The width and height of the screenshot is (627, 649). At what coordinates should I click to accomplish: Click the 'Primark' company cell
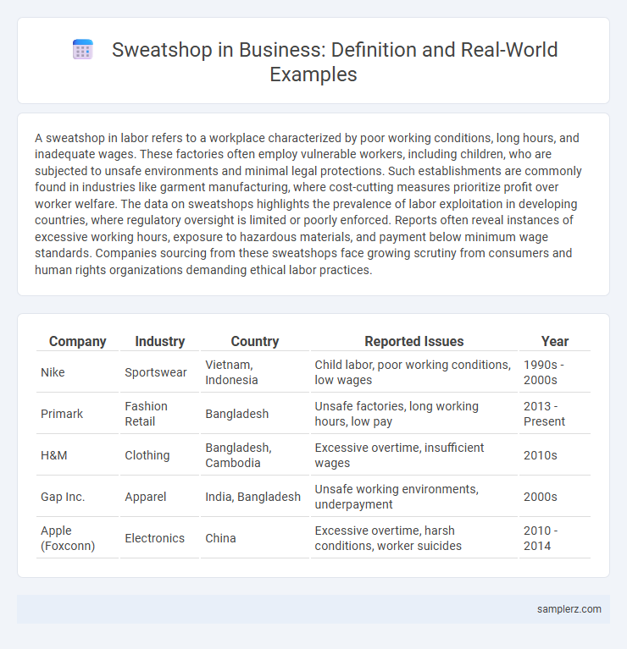[x=77, y=414]
